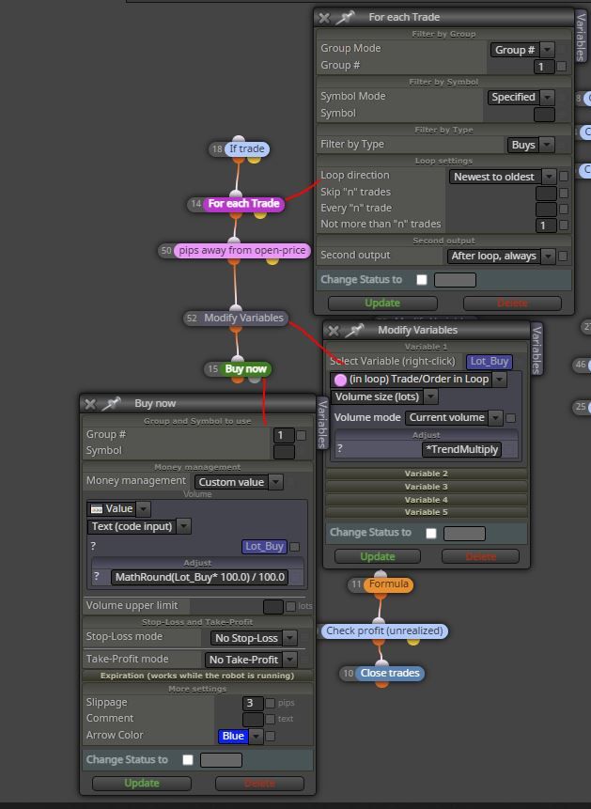The height and width of the screenshot is (809, 591).
Task: Expand the Variable 2 section
Action: [x=427, y=474]
